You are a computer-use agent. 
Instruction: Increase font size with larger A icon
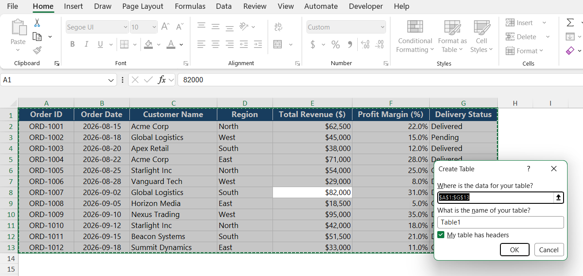coord(165,27)
